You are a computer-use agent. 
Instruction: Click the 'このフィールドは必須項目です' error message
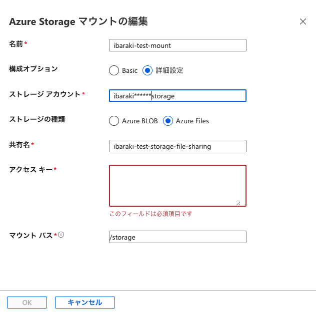[150, 214]
